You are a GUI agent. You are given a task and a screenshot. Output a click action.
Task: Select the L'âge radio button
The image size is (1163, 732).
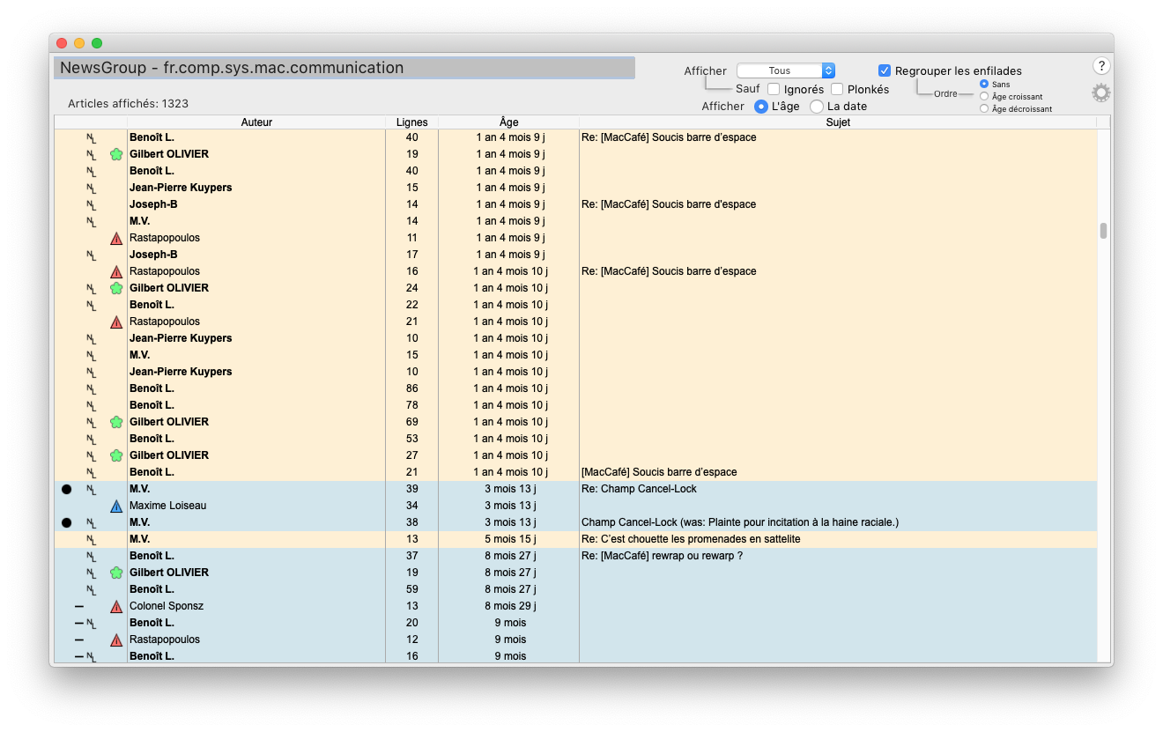tap(761, 107)
